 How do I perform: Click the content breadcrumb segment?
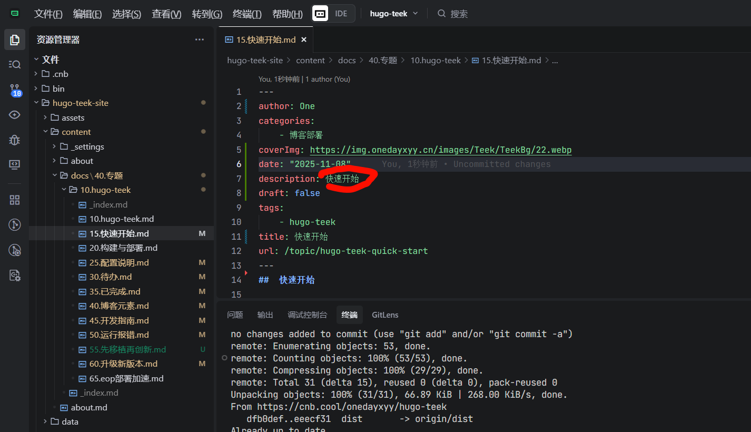click(x=310, y=61)
